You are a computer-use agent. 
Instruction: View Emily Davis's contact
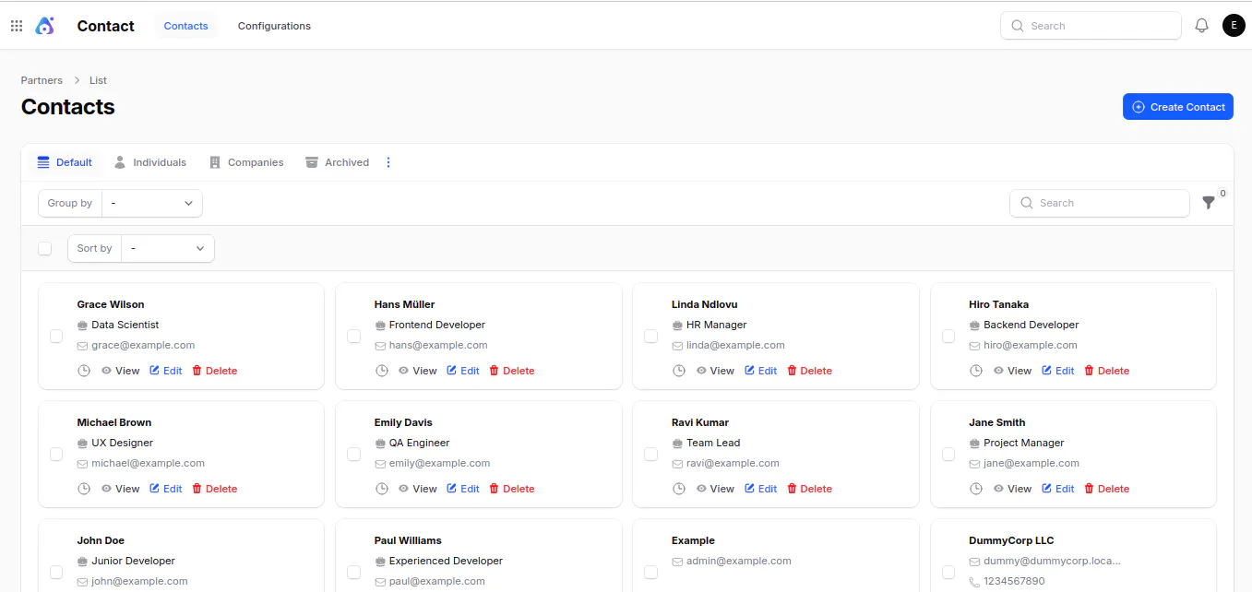click(x=418, y=489)
